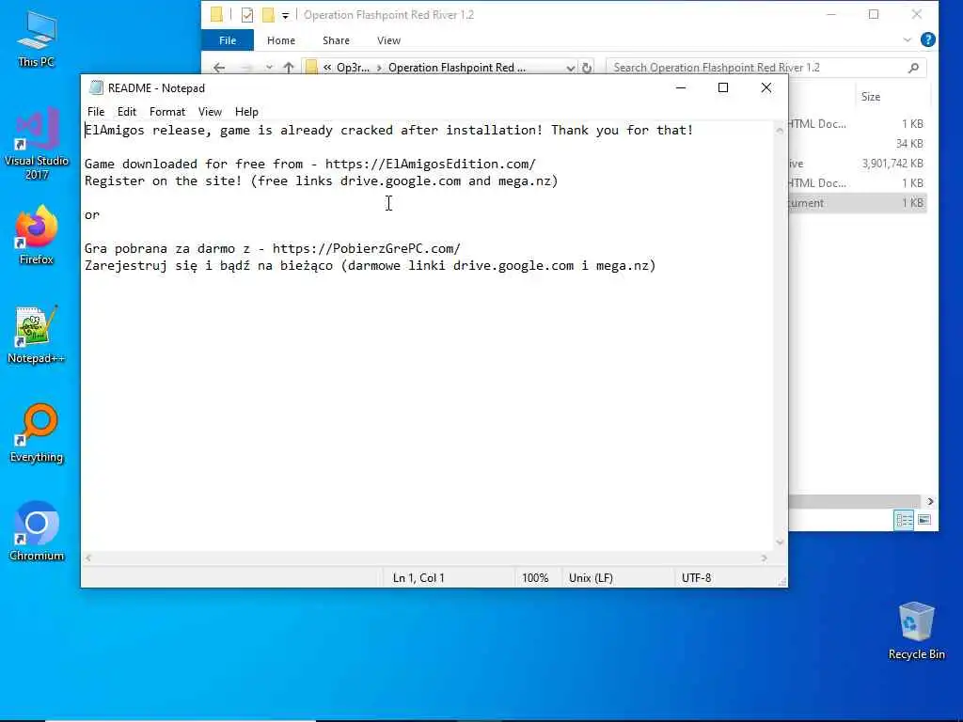Click Properties checkmark in Explorer quick access toolbar
The width and height of the screenshot is (963, 722).
pyautogui.click(x=247, y=15)
